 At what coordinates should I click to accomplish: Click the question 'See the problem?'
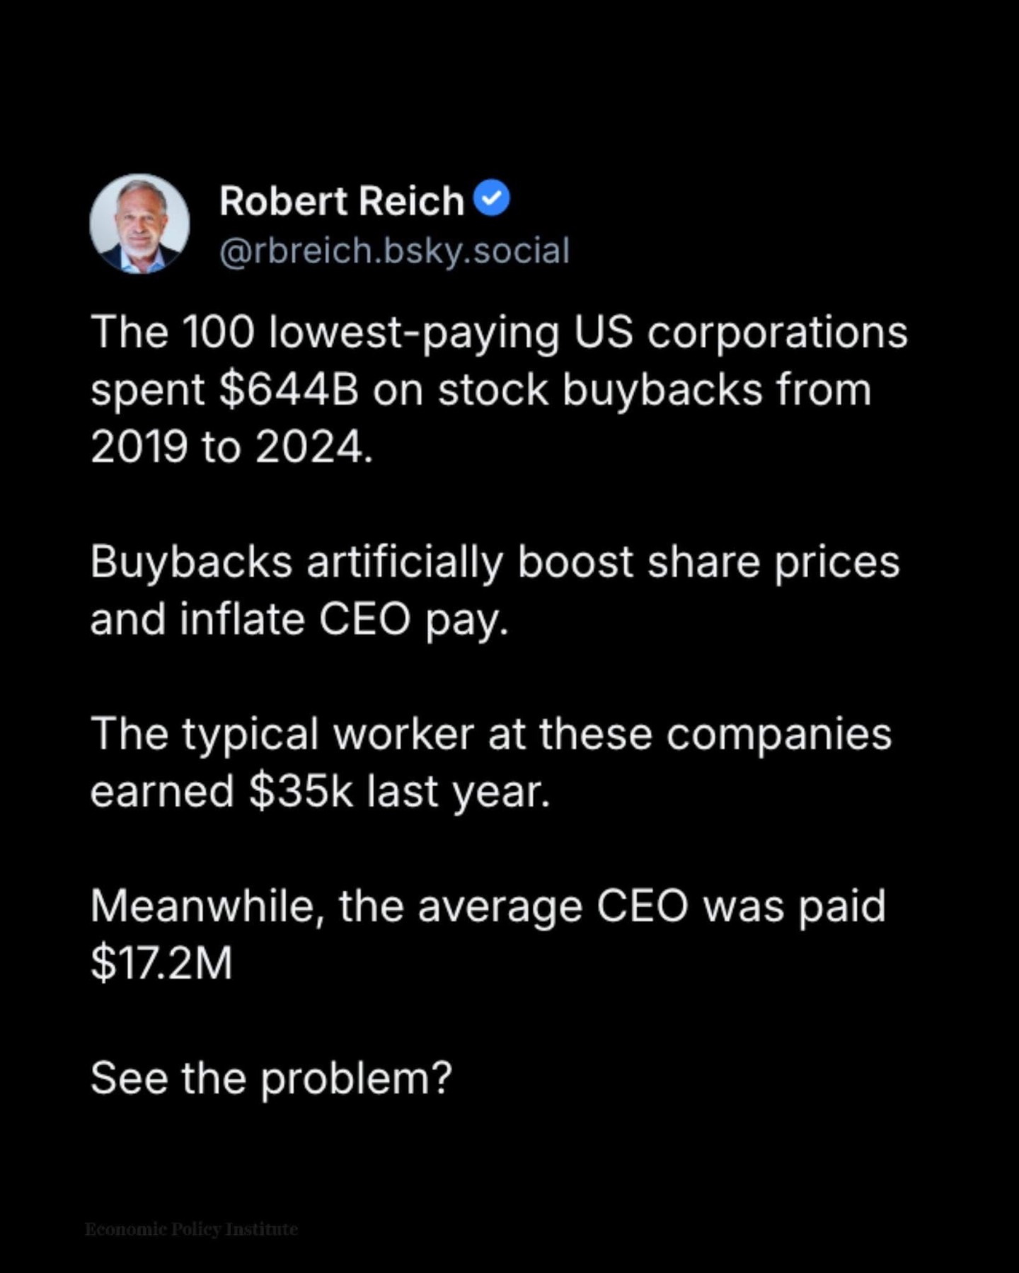point(271,1079)
